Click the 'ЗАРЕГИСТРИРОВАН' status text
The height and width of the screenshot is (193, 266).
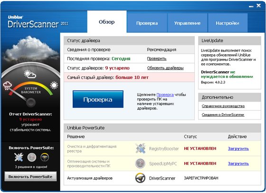pyautogui.click(x=201, y=178)
